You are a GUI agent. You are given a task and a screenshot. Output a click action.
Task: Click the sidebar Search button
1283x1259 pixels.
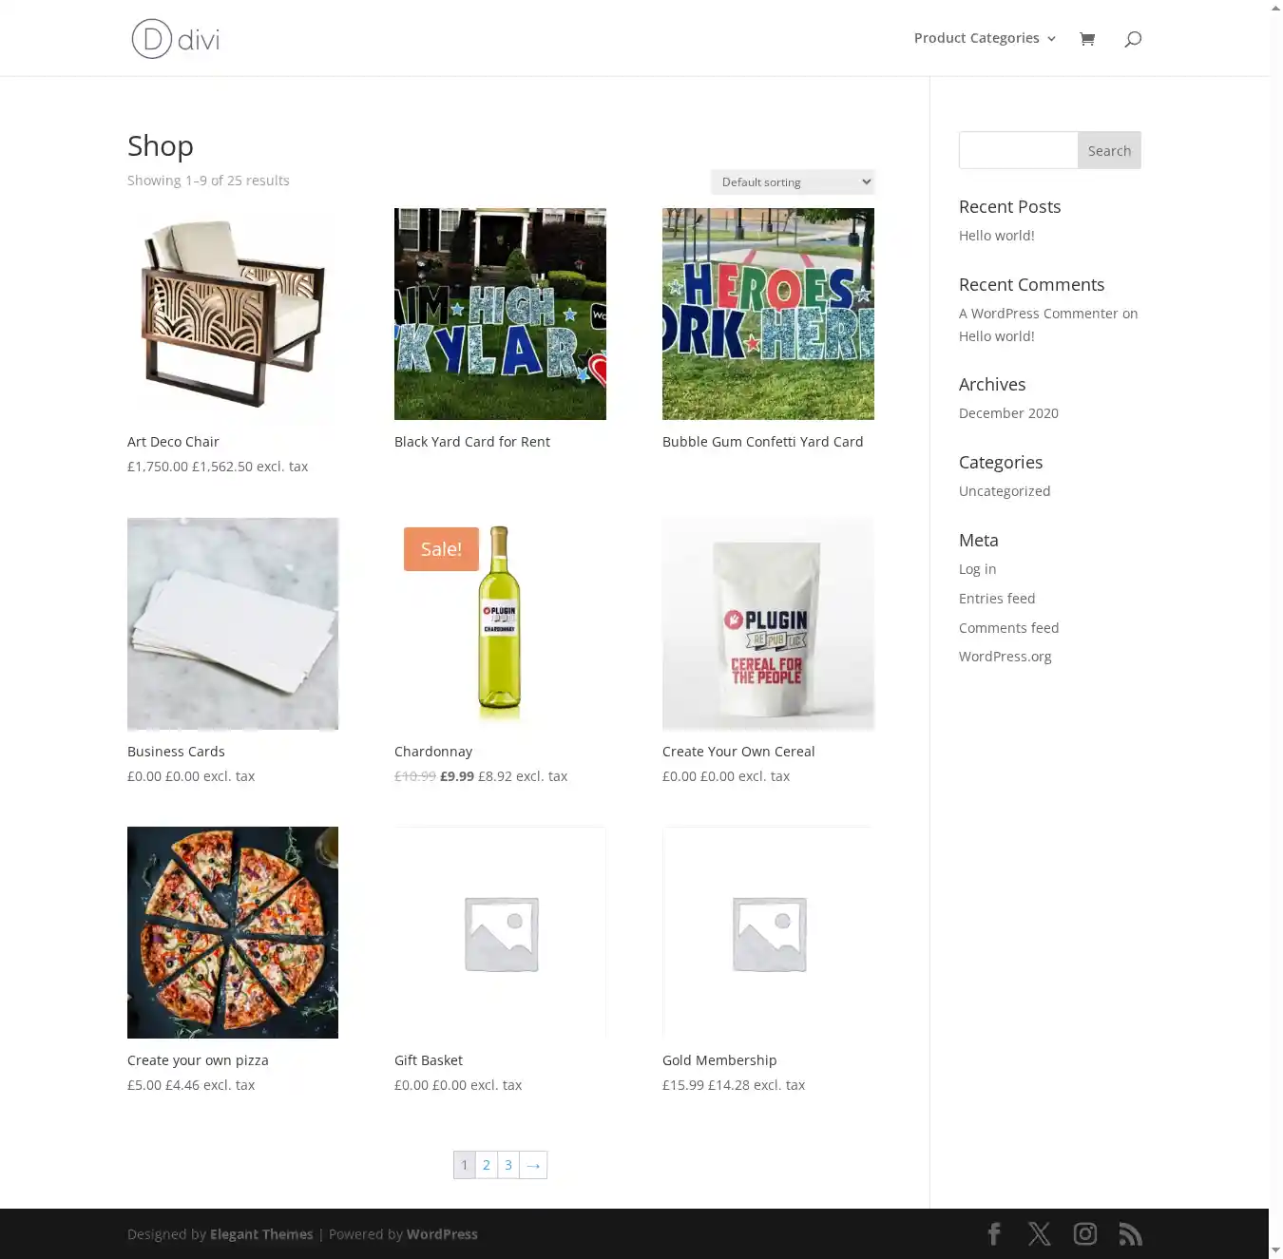point(1109,150)
